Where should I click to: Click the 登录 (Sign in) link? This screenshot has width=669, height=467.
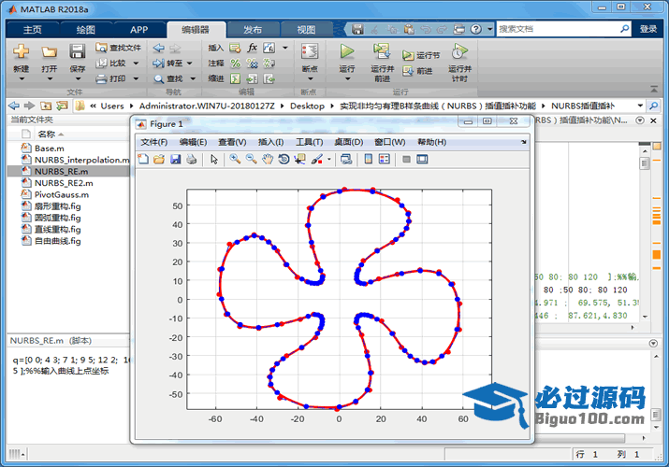648,29
